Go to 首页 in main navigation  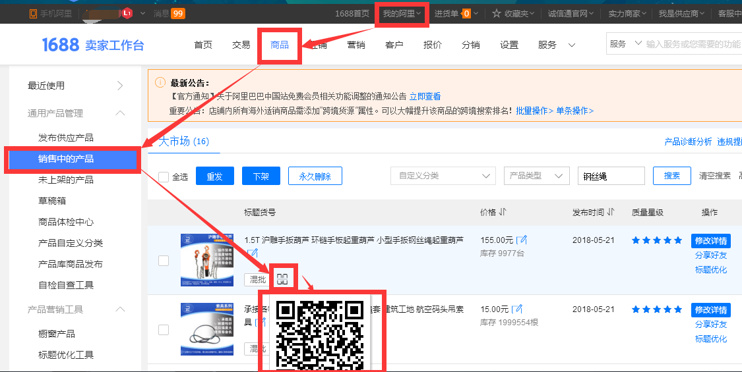(x=203, y=45)
